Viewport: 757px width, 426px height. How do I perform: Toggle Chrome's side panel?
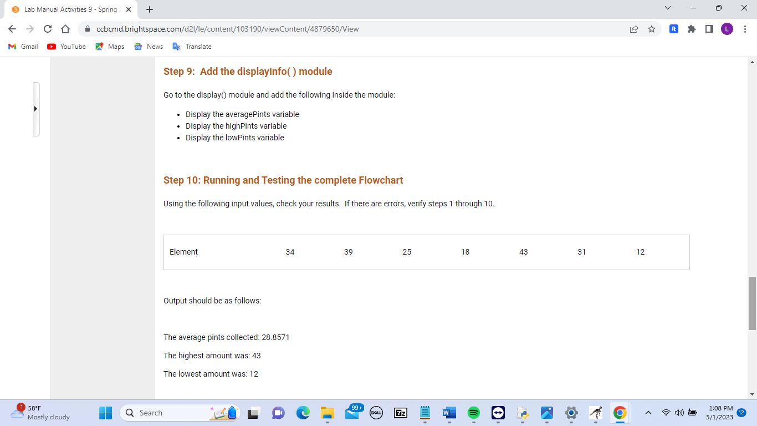[710, 29]
